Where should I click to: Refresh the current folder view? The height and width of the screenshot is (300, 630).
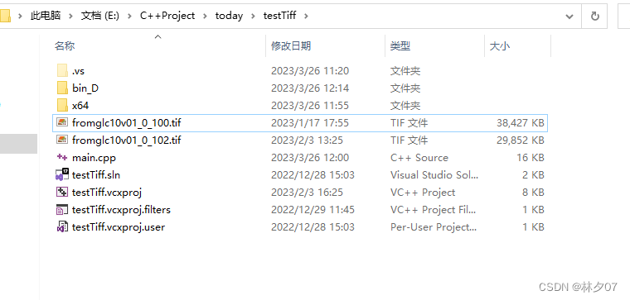tap(594, 16)
